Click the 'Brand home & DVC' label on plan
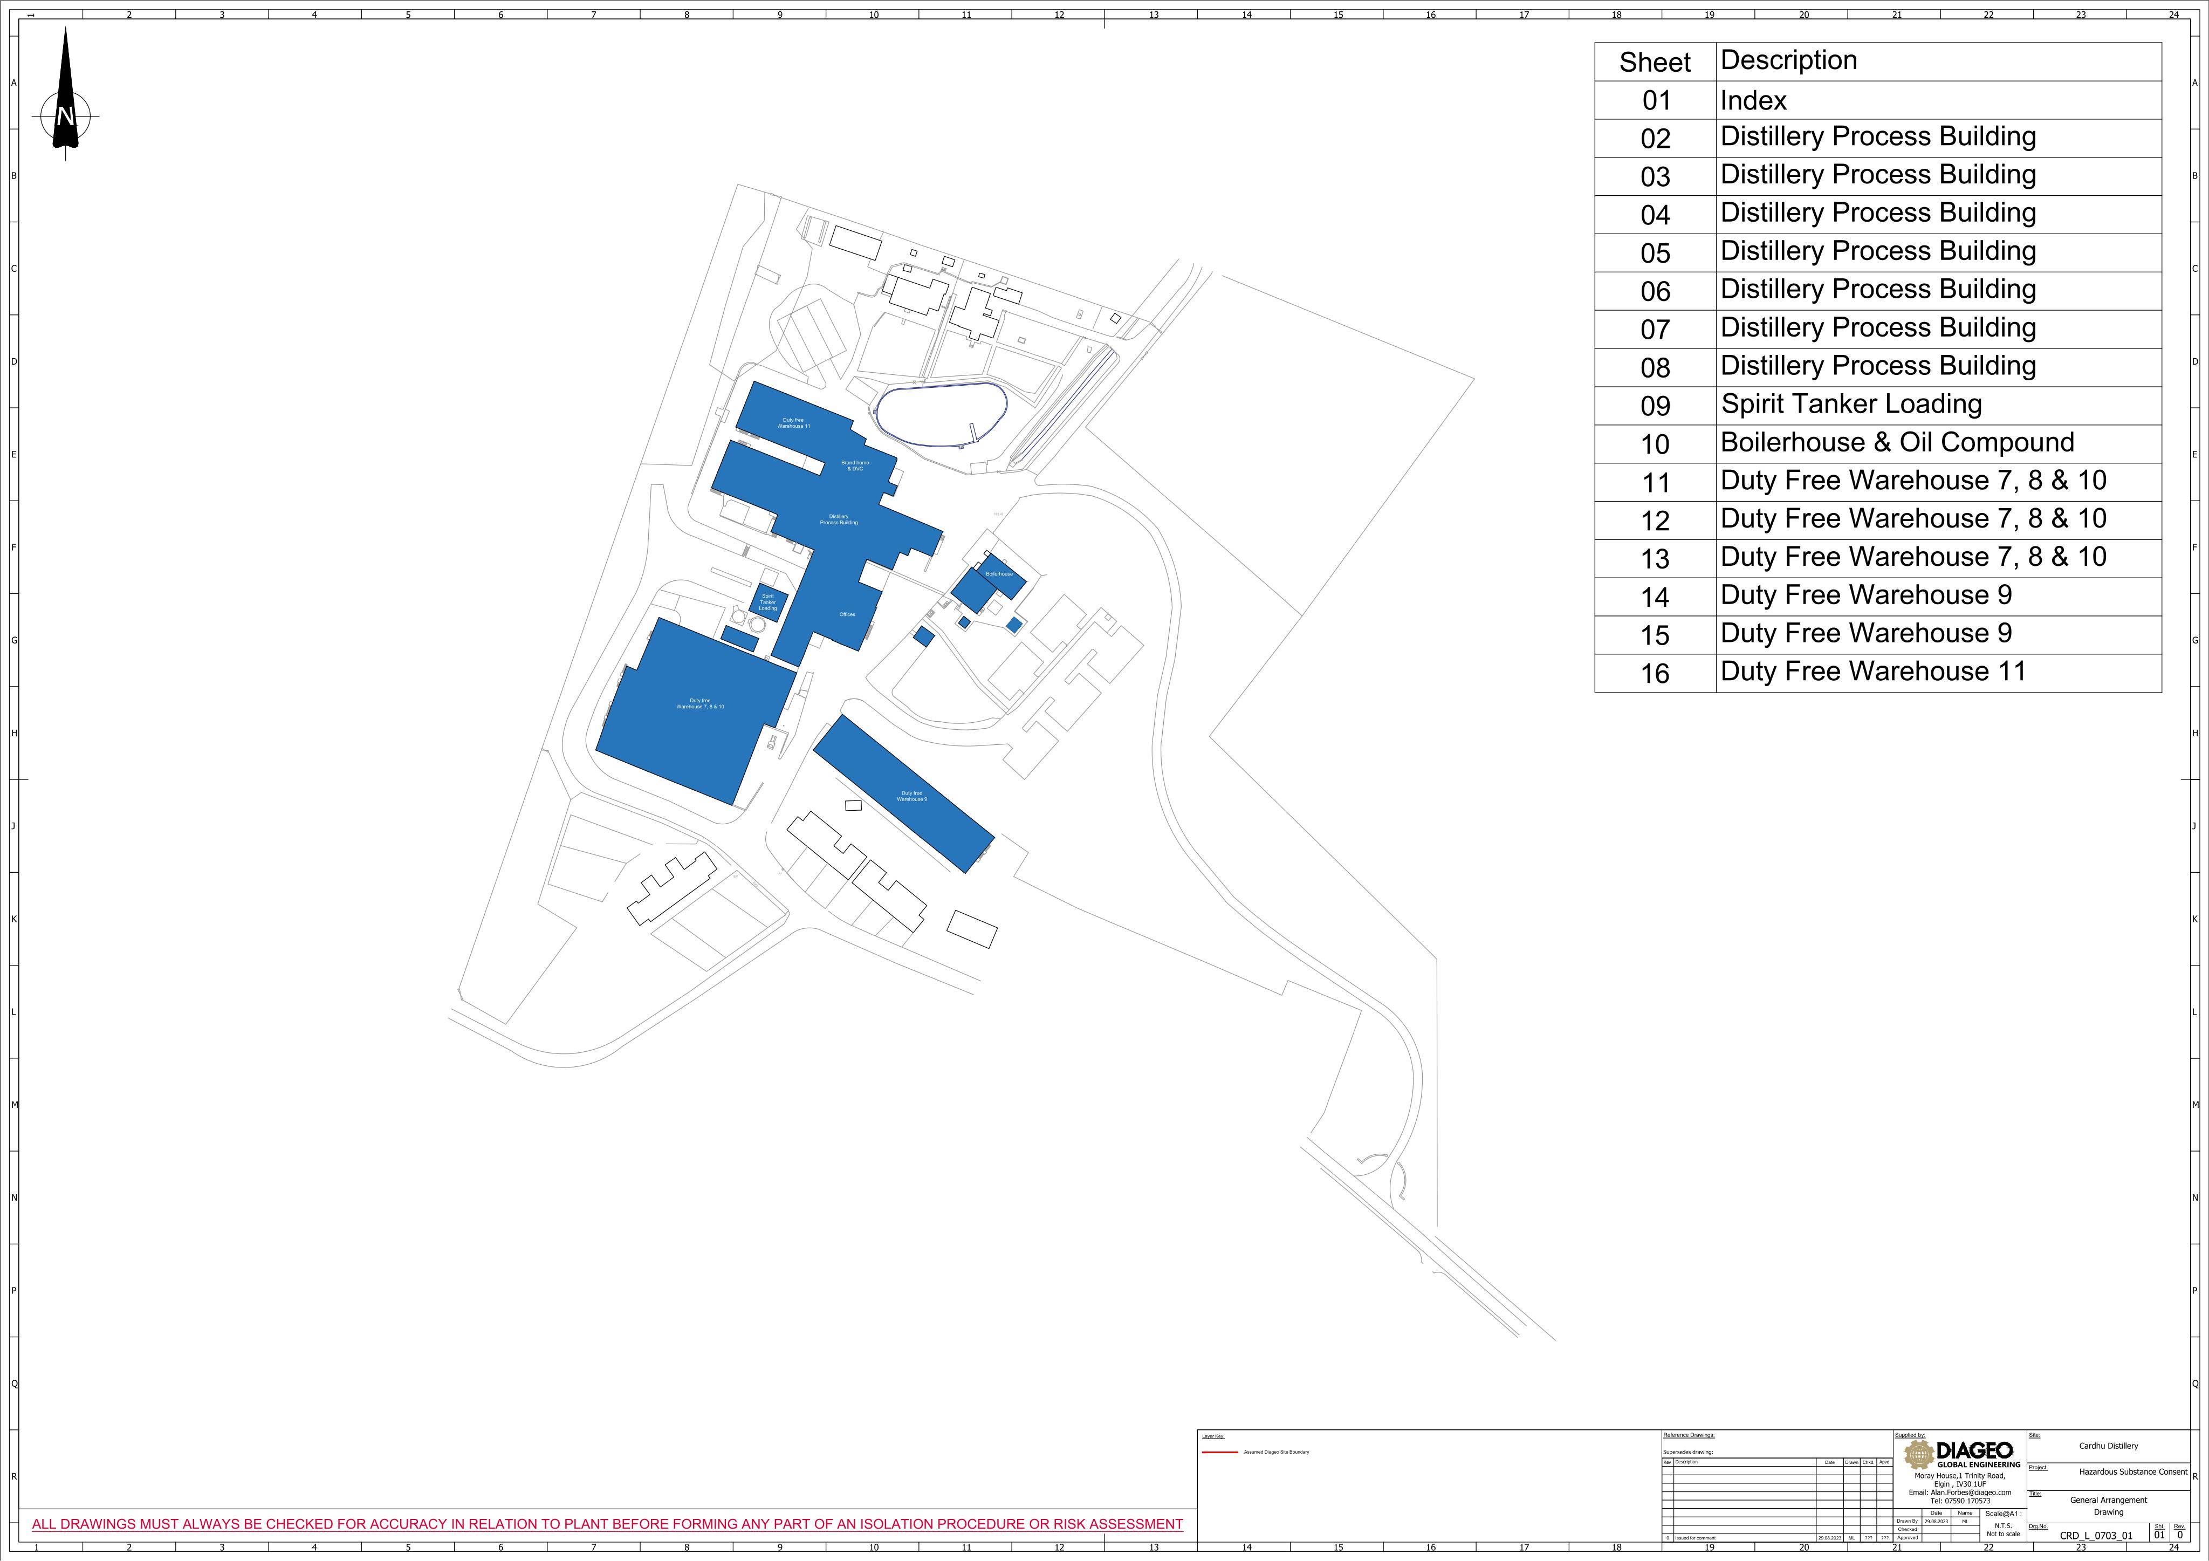Viewport: 2209px width, 1561px height. pyautogui.click(x=854, y=466)
